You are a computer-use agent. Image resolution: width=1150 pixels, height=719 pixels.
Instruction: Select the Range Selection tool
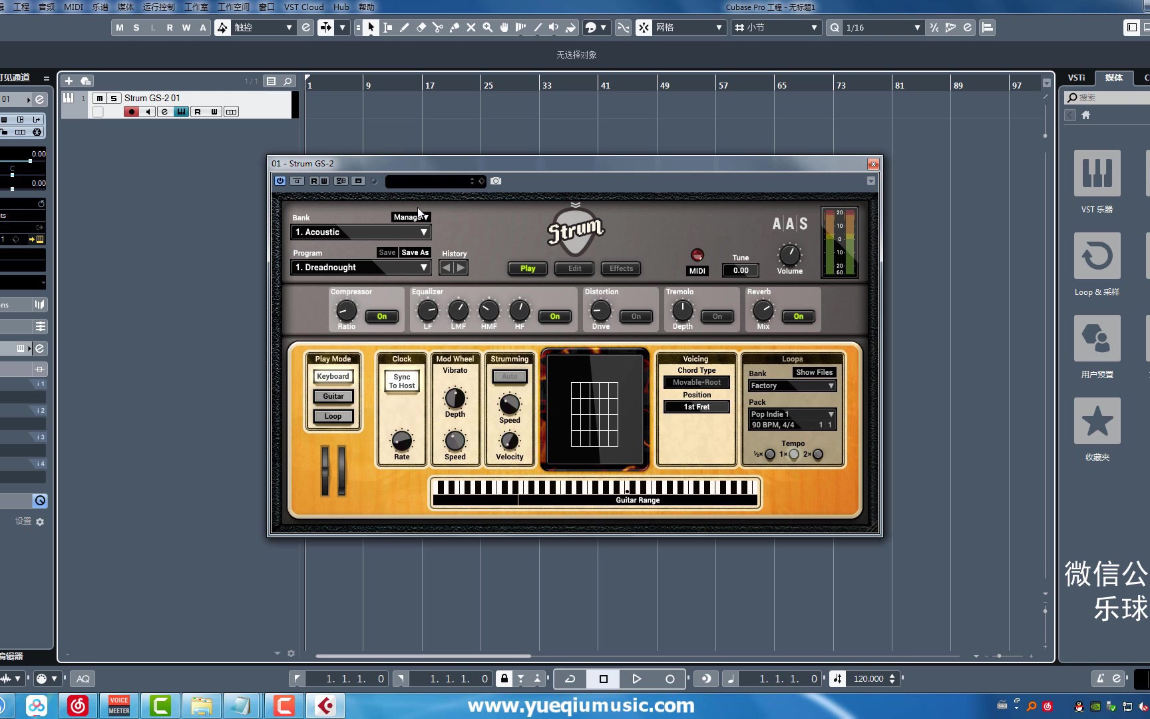point(387,27)
